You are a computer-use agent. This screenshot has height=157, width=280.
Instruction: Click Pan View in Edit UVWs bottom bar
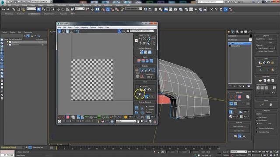tap(138, 121)
